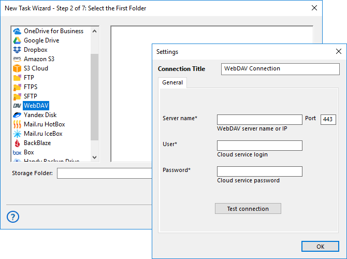Choose Mail.ru HotBox in the storage list

pos(44,124)
